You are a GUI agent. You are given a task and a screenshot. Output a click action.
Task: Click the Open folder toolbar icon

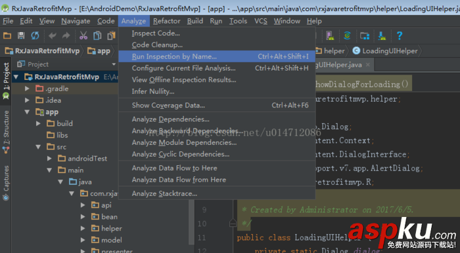[x=7, y=35]
